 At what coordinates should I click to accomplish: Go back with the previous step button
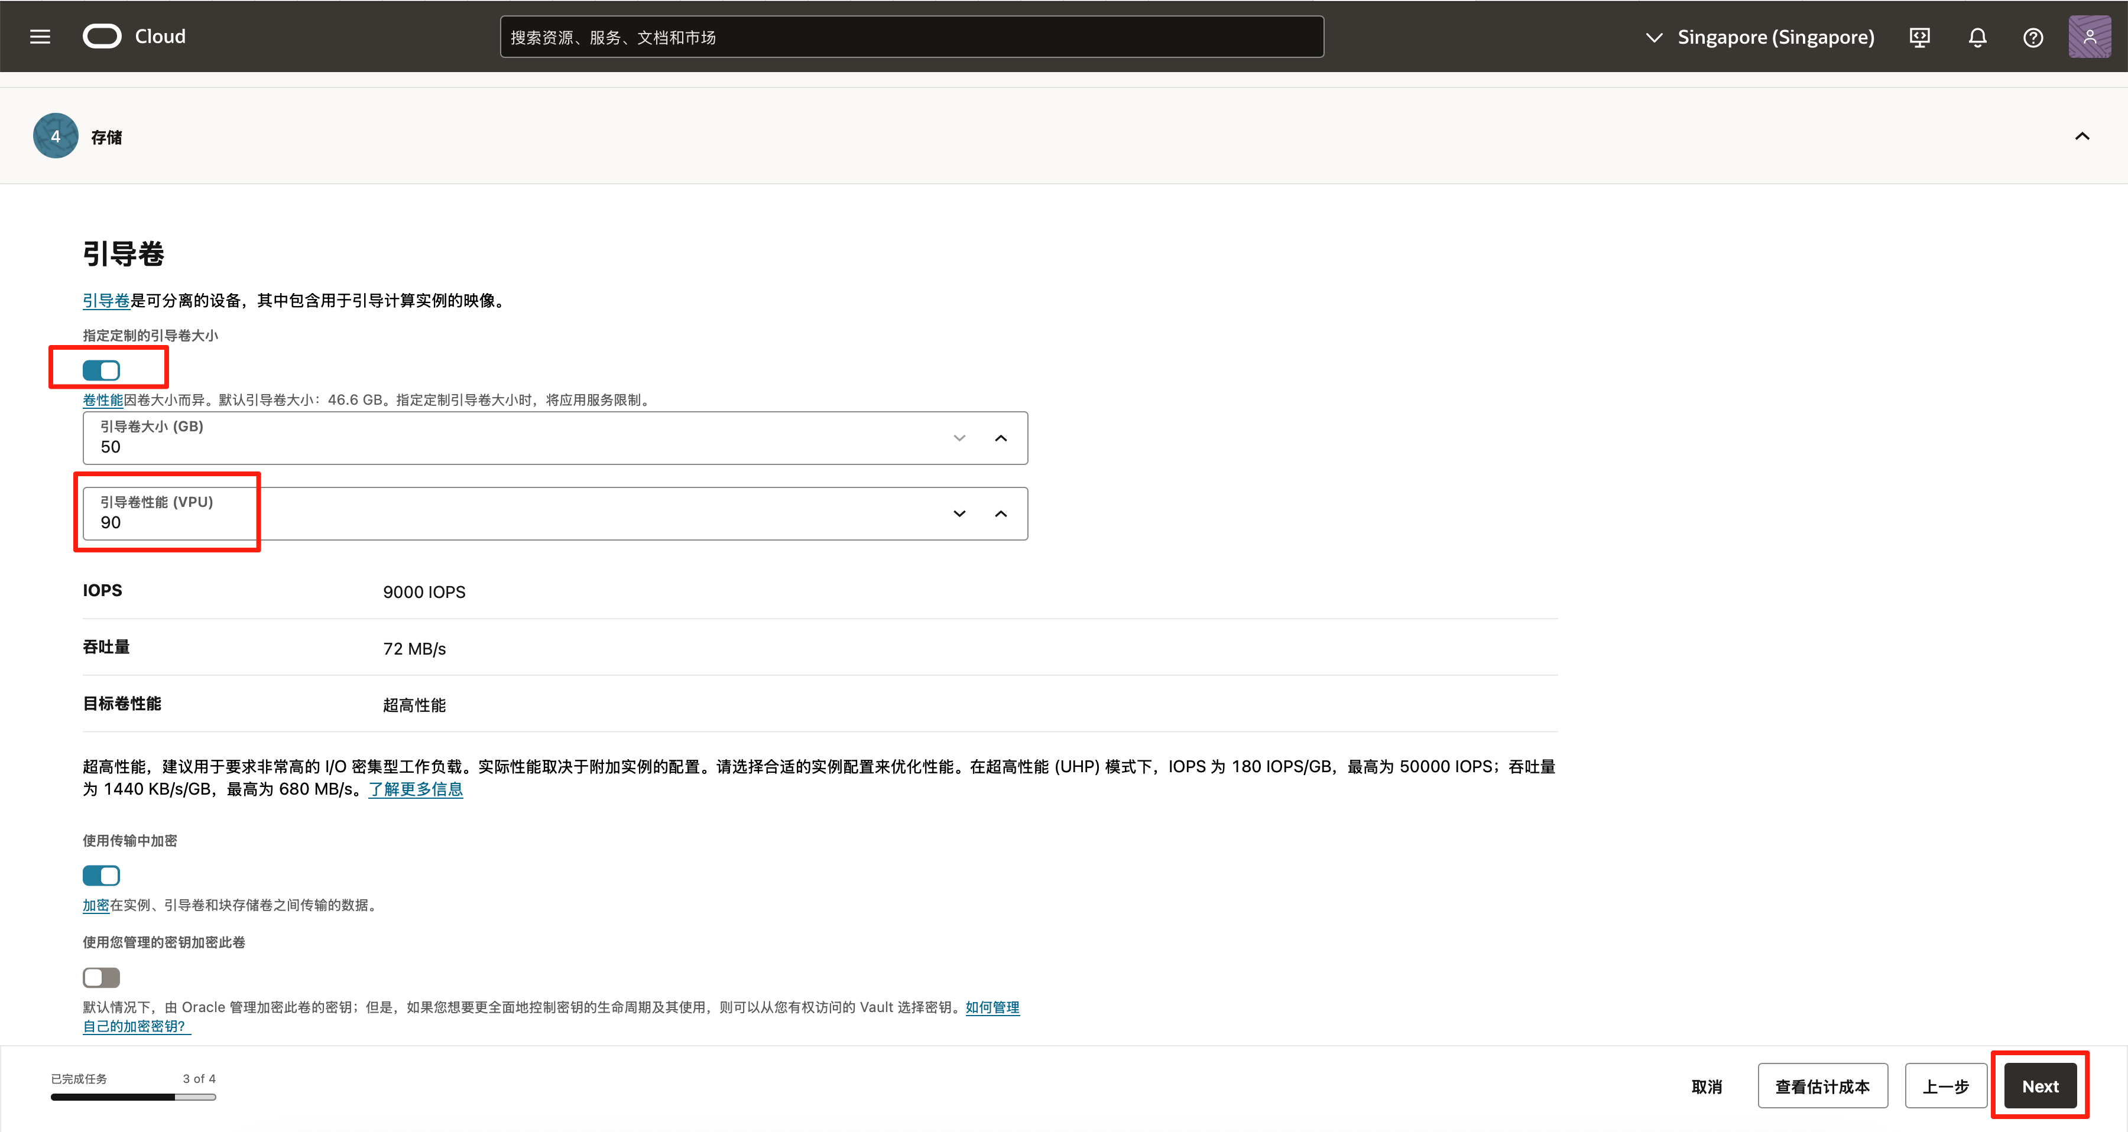click(1945, 1087)
